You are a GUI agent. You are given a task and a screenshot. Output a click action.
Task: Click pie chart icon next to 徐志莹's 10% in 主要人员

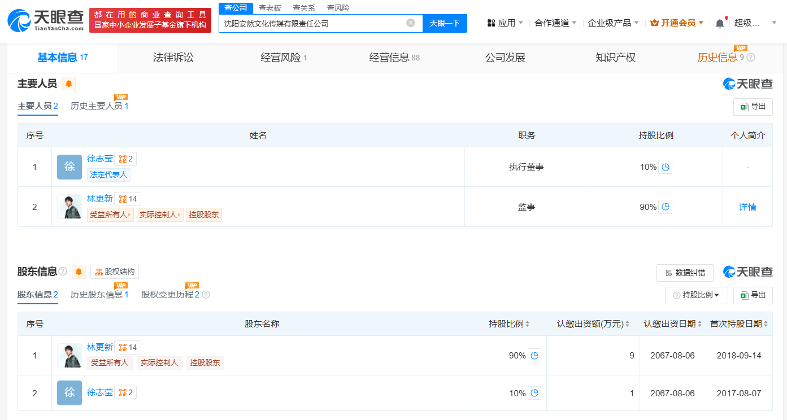pyautogui.click(x=666, y=167)
